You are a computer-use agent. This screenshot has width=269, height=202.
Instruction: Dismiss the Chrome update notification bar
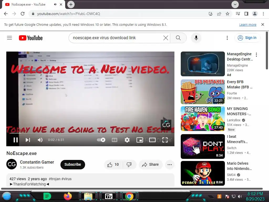point(263,24)
